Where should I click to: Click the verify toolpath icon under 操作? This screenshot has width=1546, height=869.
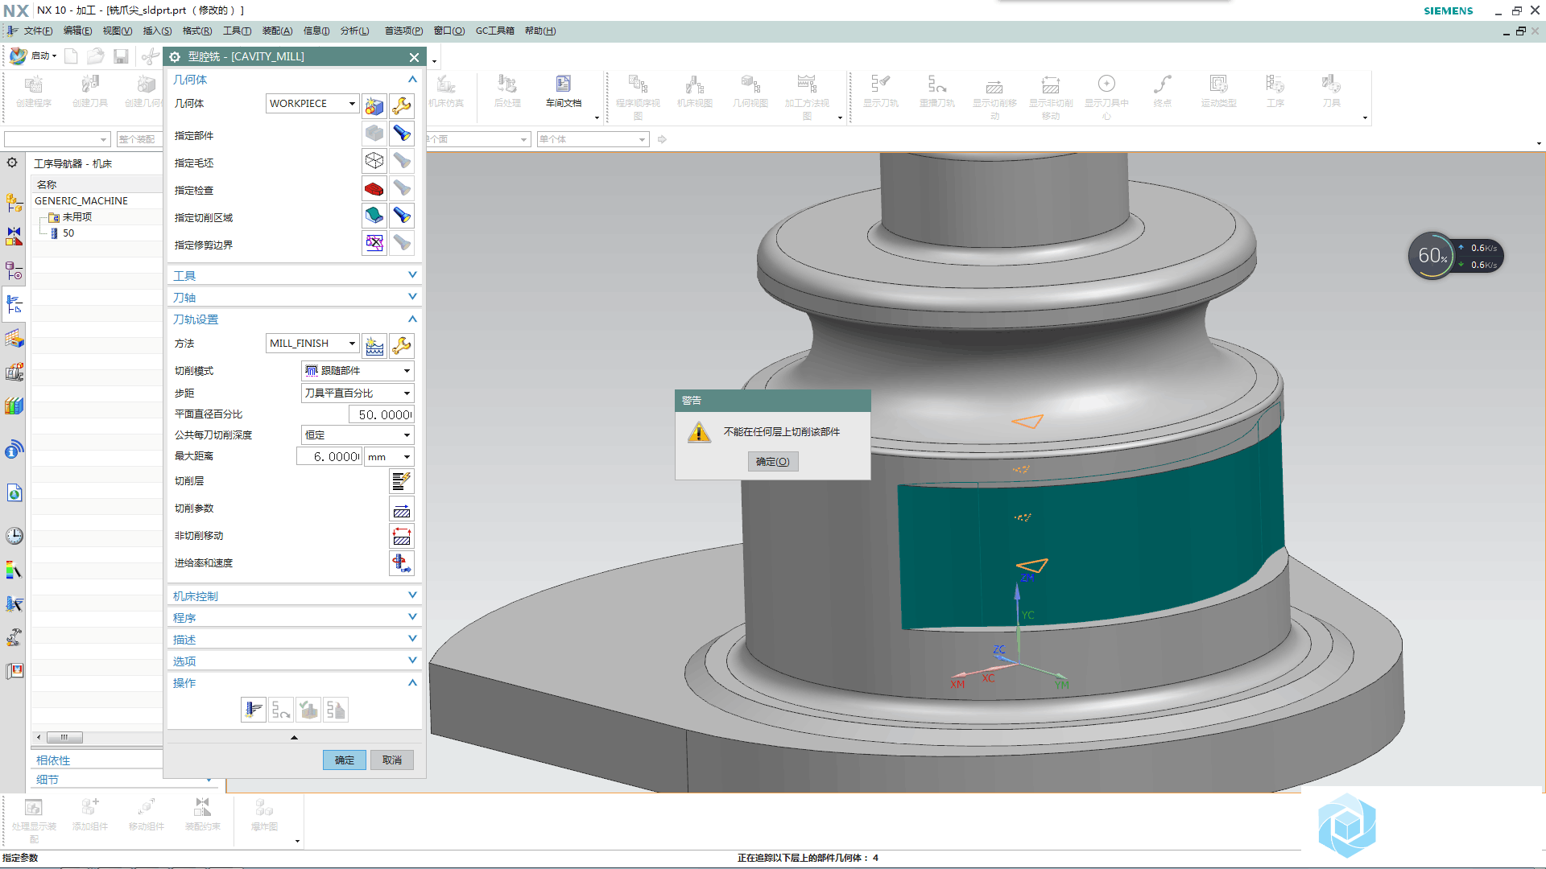(x=308, y=710)
